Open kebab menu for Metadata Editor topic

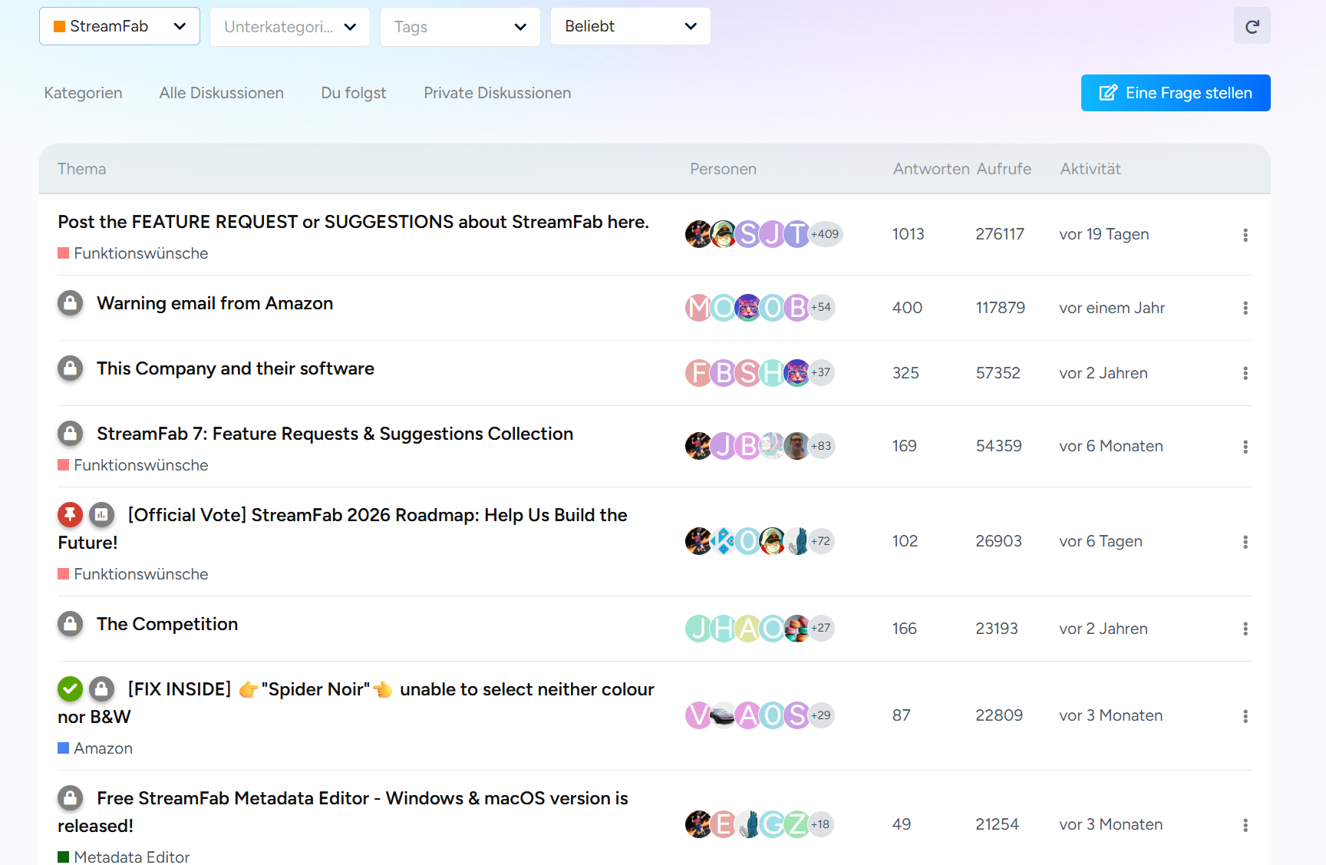(x=1245, y=825)
